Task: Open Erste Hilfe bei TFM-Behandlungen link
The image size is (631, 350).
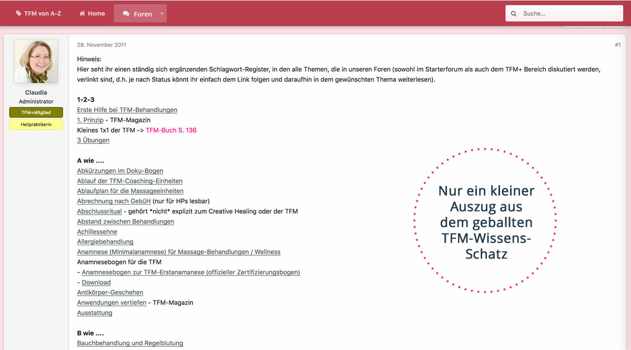Action: click(x=127, y=110)
